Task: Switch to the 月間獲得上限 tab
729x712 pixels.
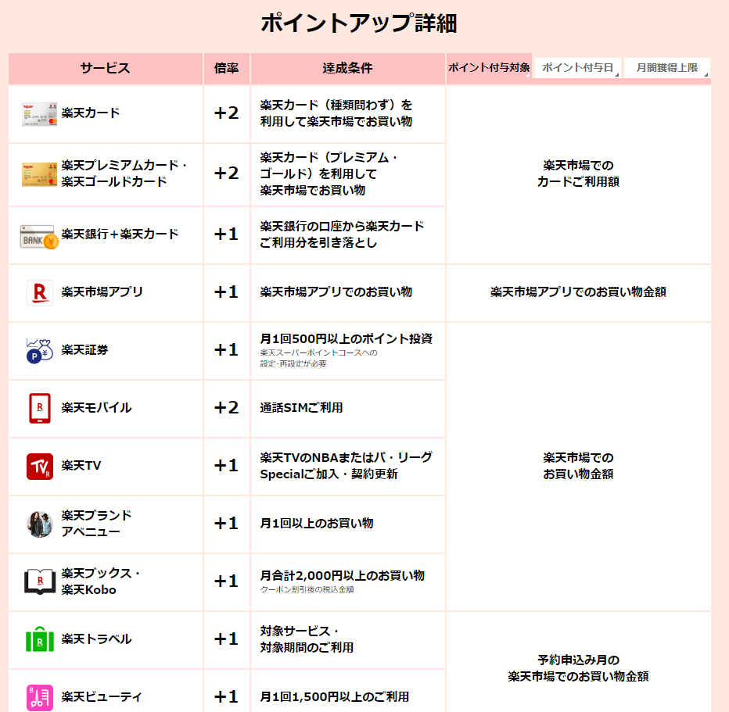Action: click(x=666, y=68)
